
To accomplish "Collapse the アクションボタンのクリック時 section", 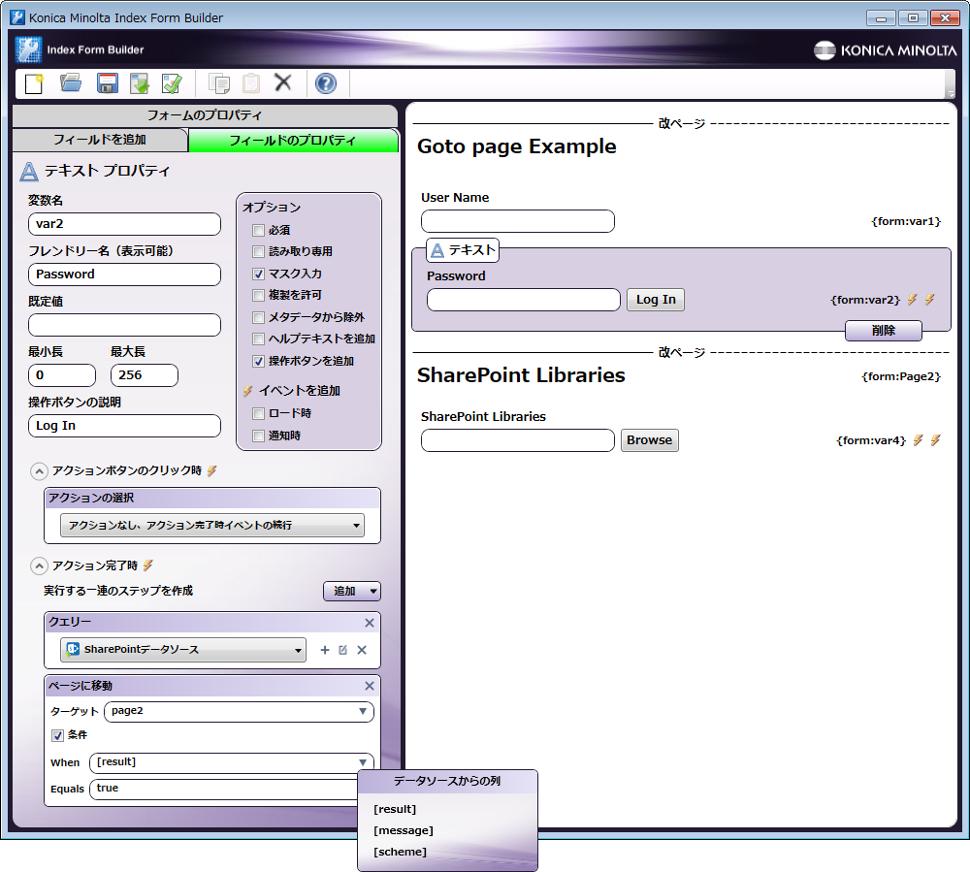I will click(x=39, y=471).
